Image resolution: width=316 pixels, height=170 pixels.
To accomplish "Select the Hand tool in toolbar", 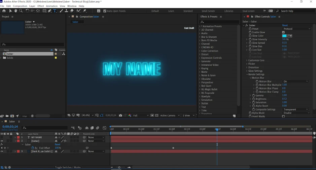I will click(15, 11).
